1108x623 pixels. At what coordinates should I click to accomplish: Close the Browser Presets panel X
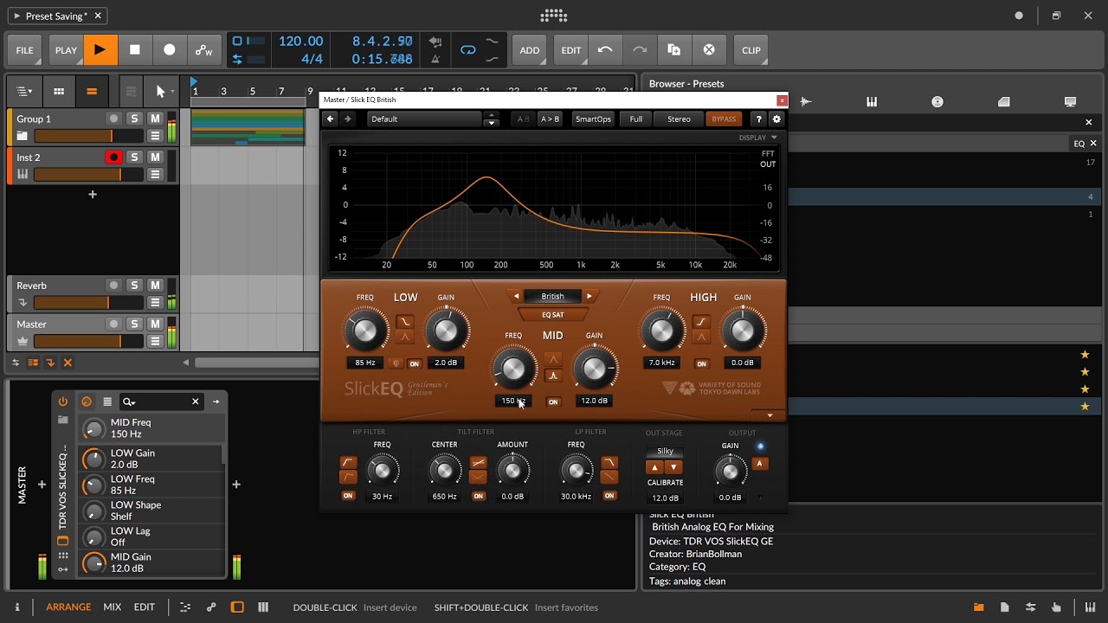(x=1089, y=122)
